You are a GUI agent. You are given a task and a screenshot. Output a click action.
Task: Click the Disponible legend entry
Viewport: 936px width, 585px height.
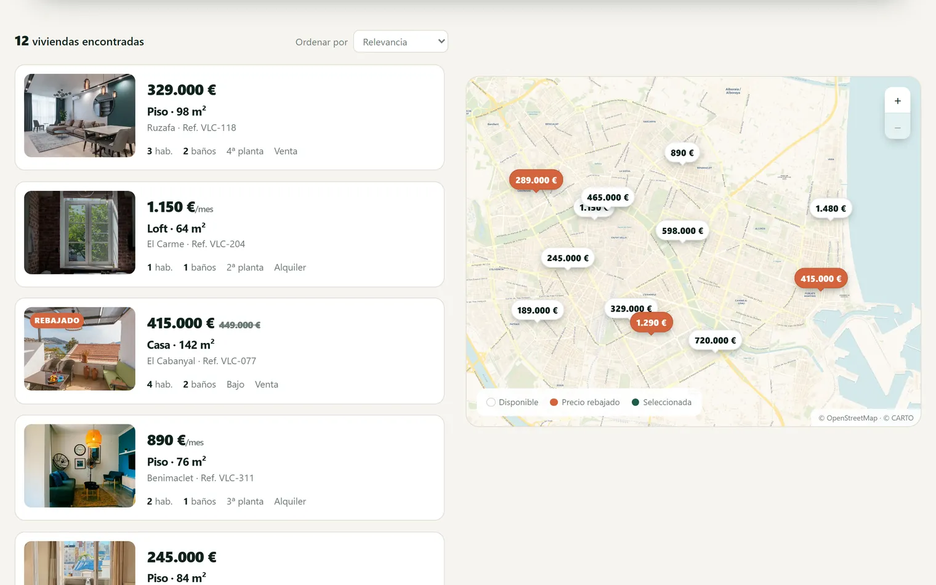(512, 402)
